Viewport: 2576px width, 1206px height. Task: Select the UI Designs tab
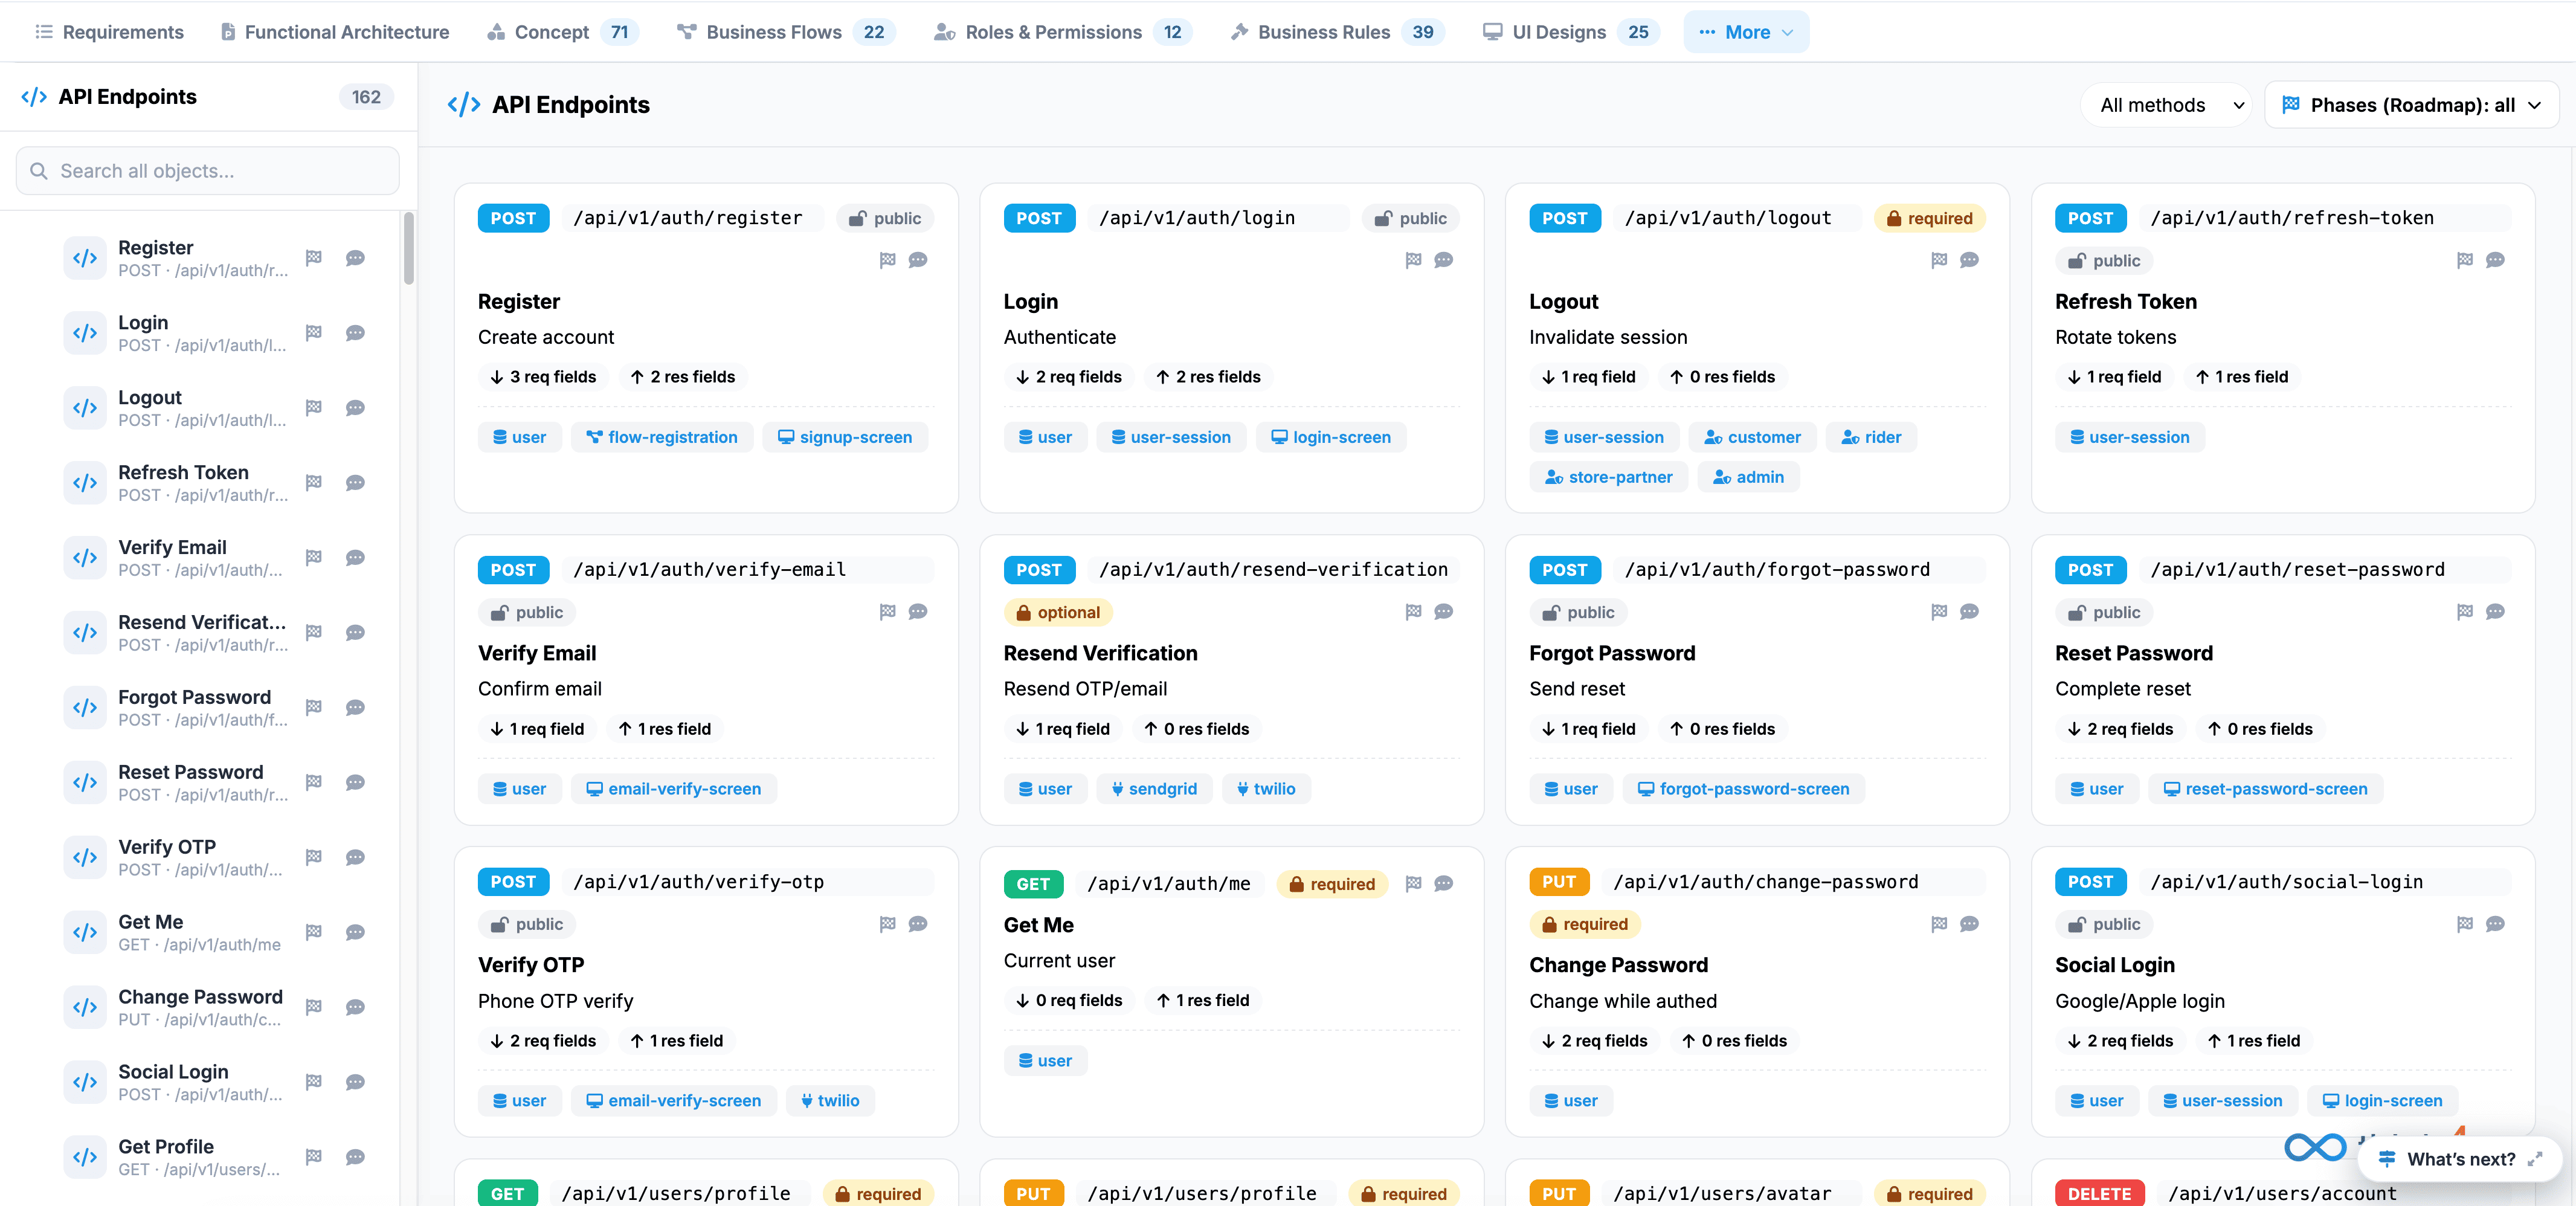[1571, 32]
